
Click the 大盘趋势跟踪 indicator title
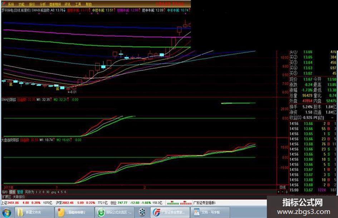click(x=10, y=140)
